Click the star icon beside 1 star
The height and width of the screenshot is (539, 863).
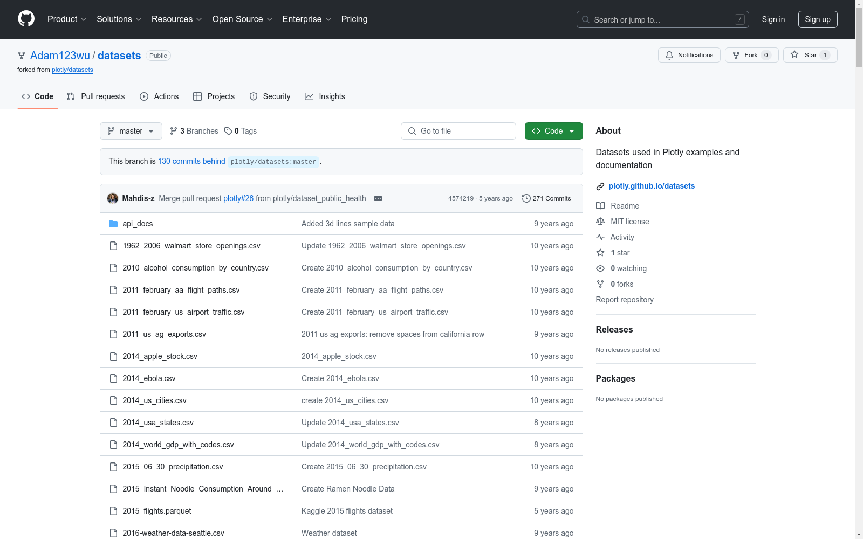click(x=600, y=253)
